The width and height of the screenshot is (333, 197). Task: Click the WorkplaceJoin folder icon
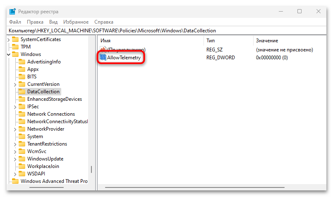tap(22, 166)
